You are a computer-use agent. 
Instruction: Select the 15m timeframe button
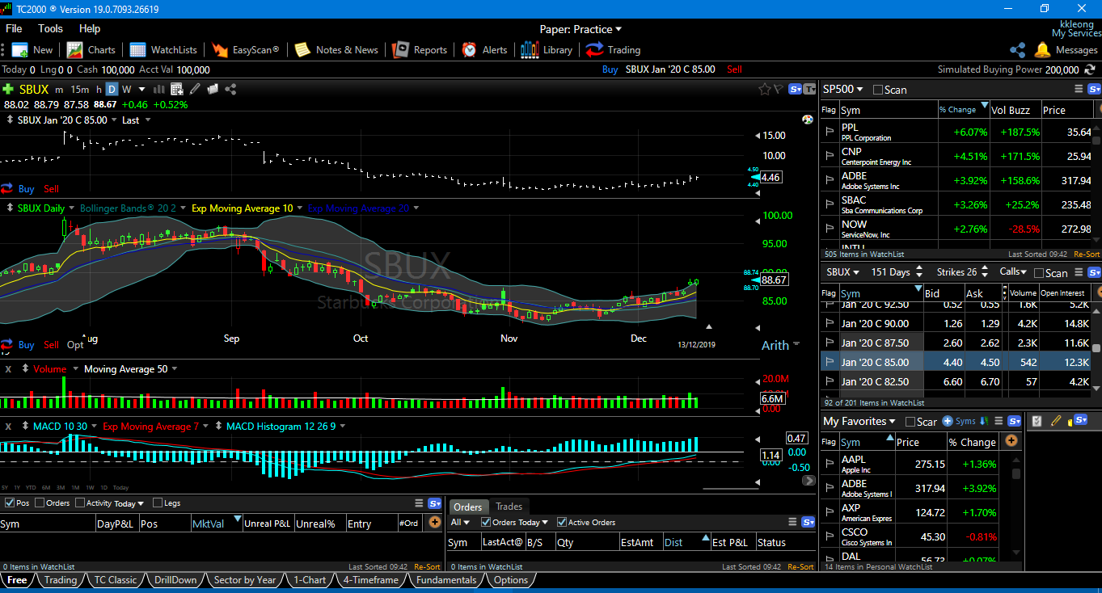pos(79,89)
